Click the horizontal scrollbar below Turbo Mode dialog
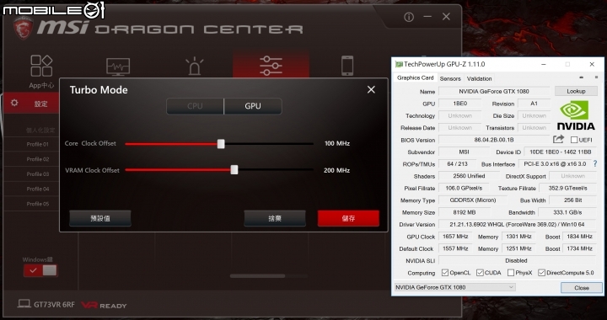Screen dimensions: 607x320 [x=257, y=276]
